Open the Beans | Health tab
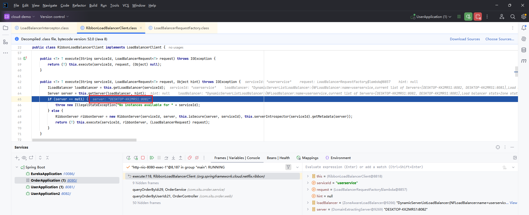The height and width of the screenshot is (215, 529). (278, 158)
